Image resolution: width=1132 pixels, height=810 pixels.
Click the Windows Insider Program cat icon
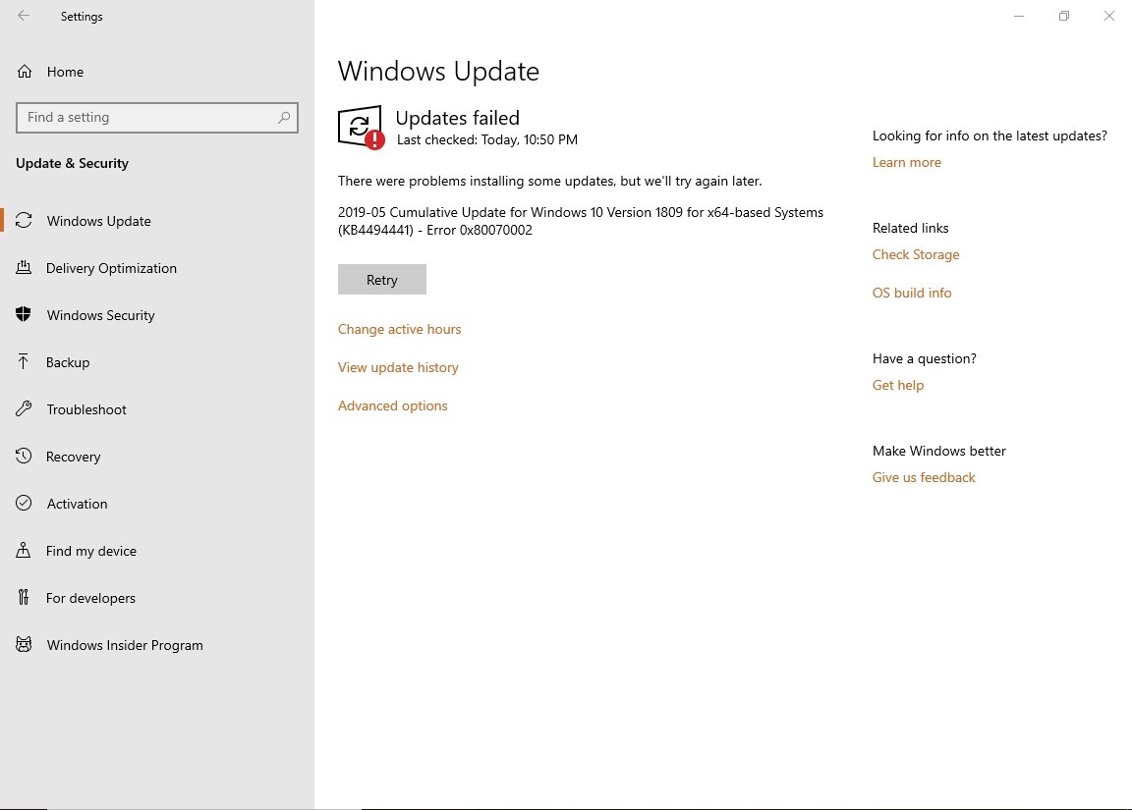(24, 645)
